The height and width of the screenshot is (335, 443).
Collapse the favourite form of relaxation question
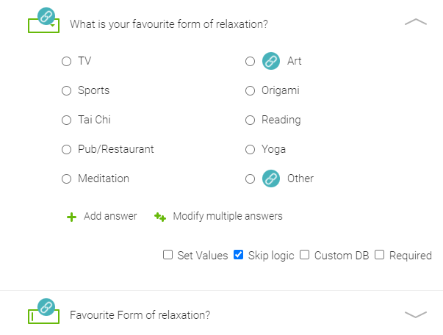click(416, 22)
